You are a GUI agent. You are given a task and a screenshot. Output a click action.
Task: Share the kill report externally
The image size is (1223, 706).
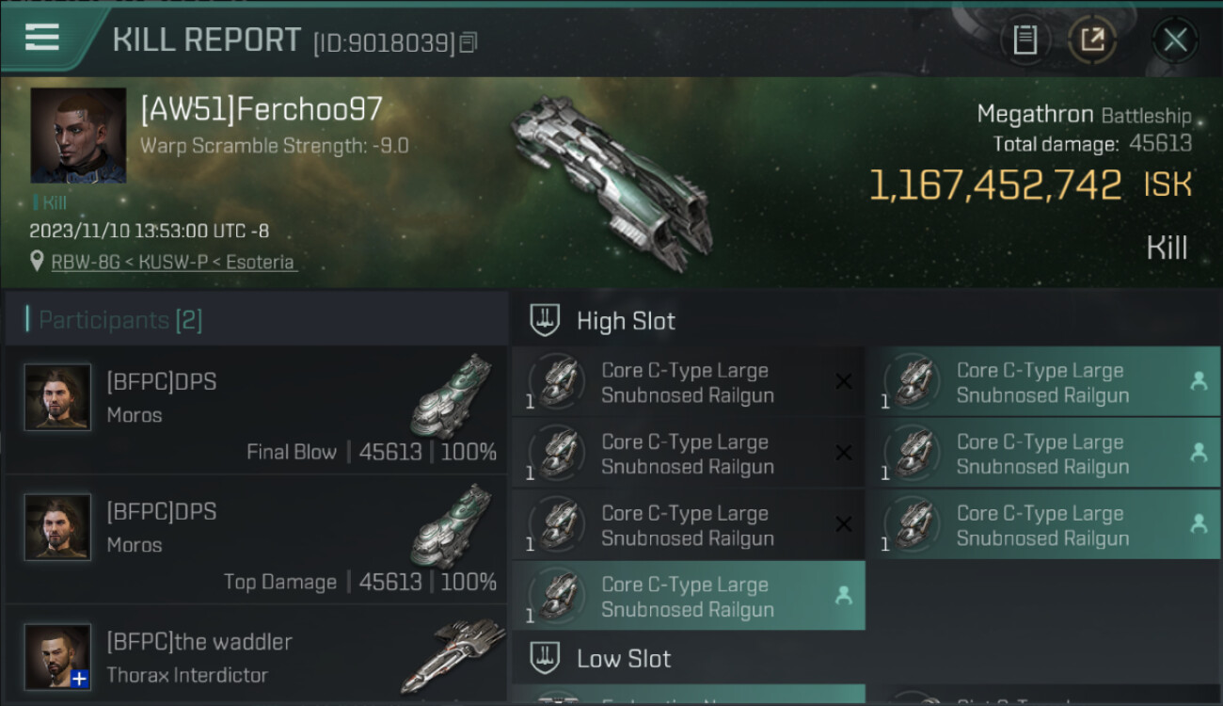[x=1092, y=40]
